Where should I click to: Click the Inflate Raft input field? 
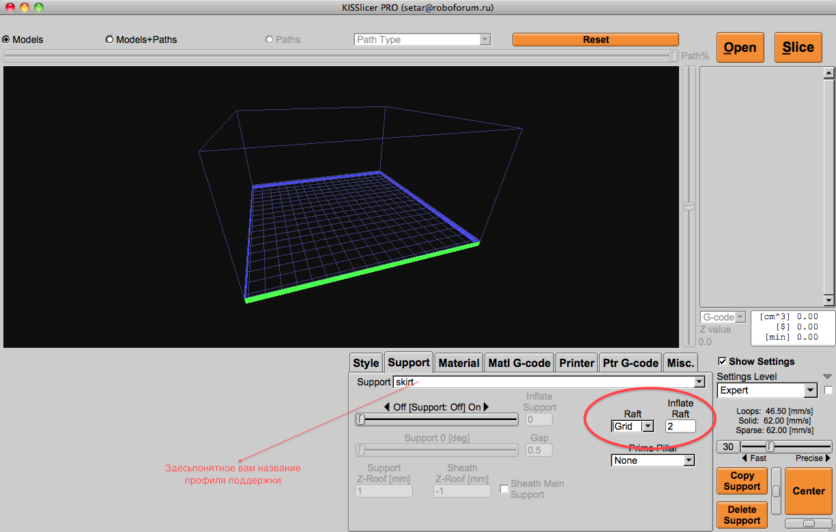click(x=680, y=426)
